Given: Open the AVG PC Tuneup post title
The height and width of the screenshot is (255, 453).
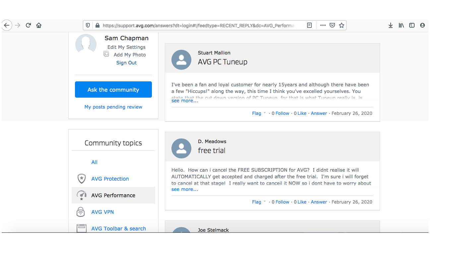Looking at the screenshot, I should click(223, 62).
